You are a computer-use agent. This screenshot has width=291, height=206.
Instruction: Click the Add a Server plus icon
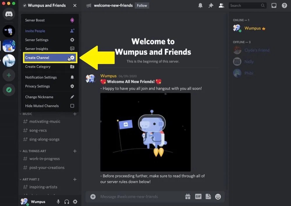point(9,75)
